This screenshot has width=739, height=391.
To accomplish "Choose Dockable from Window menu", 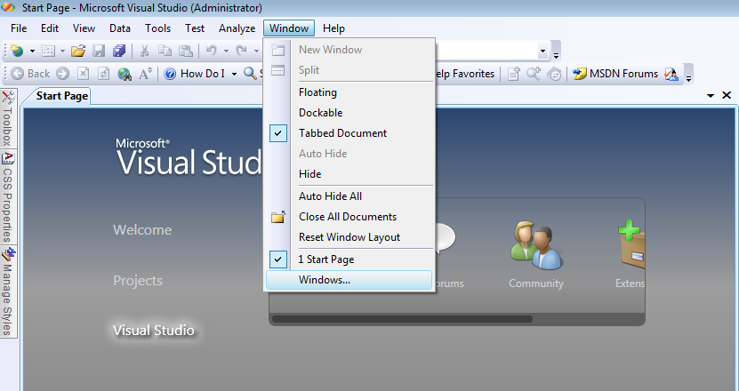I will 349,113.
